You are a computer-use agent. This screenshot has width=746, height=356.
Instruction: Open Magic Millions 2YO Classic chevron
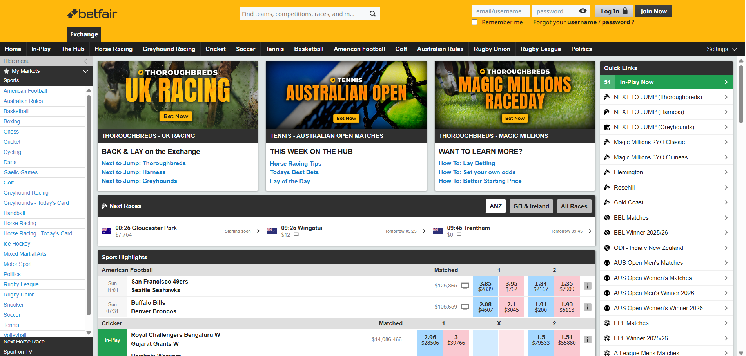click(x=726, y=142)
